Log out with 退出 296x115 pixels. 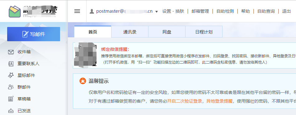[x=286, y=11]
